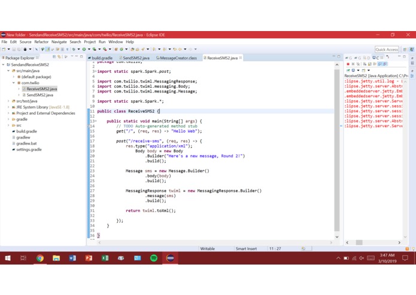Click the External Tools run icon
This screenshot has height=295, width=416.
[105, 49]
